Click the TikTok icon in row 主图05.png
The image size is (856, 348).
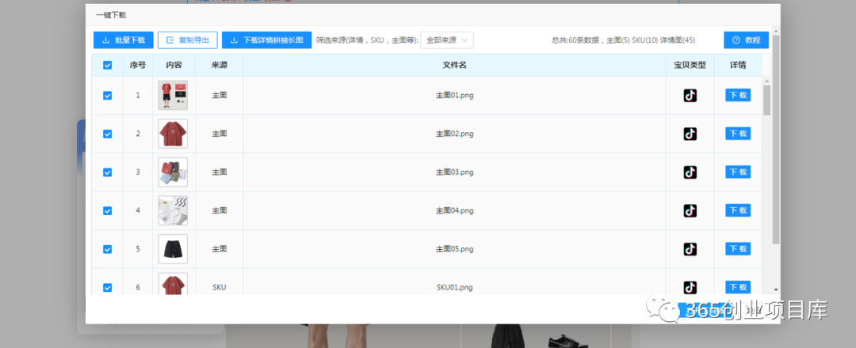pos(690,249)
